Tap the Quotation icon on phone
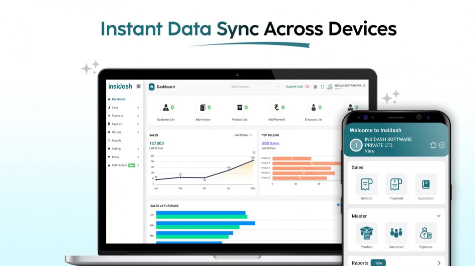Viewport: 475px width, 266px height. coord(426,184)
